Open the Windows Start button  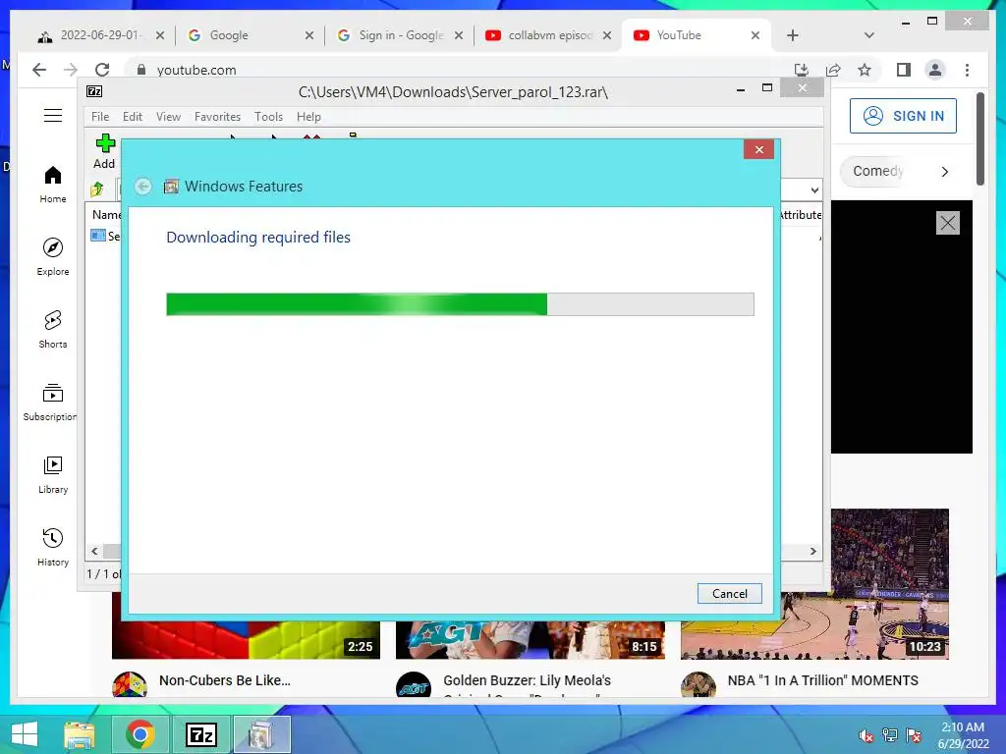(25, 734)
